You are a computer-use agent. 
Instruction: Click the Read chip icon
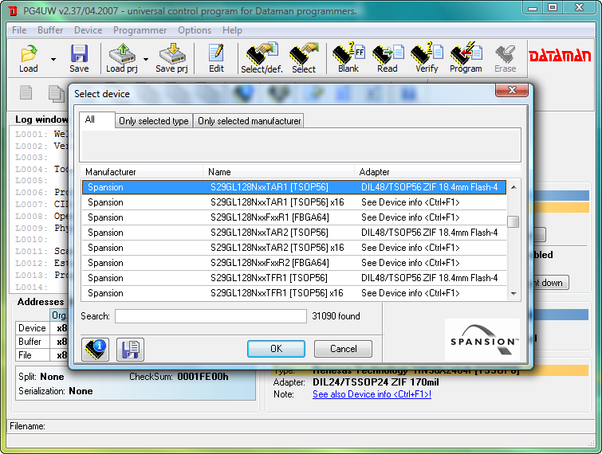click(387, 57)
